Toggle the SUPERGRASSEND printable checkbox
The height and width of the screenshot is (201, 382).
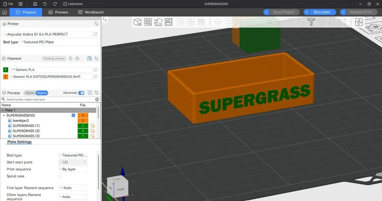73,115
